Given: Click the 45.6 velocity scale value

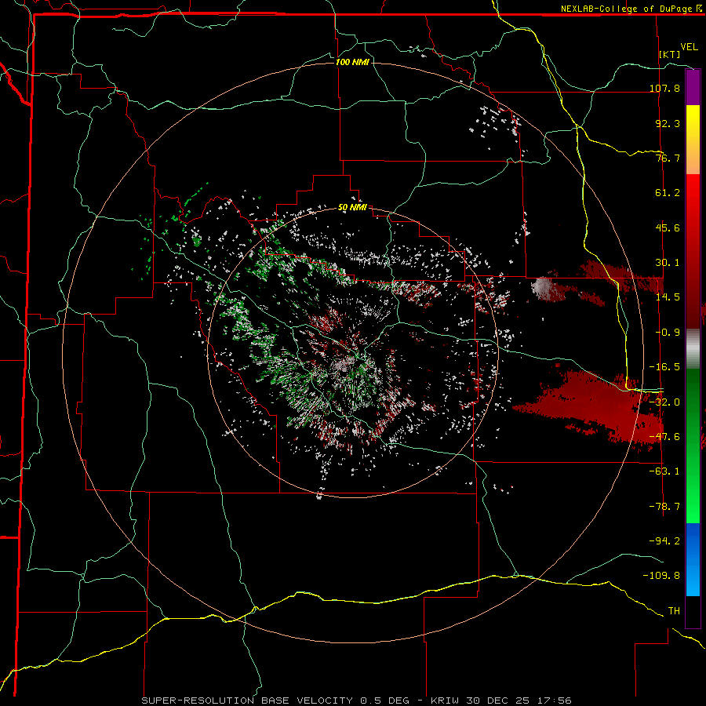Looking at the screenshot, I should tap(668, 227).
